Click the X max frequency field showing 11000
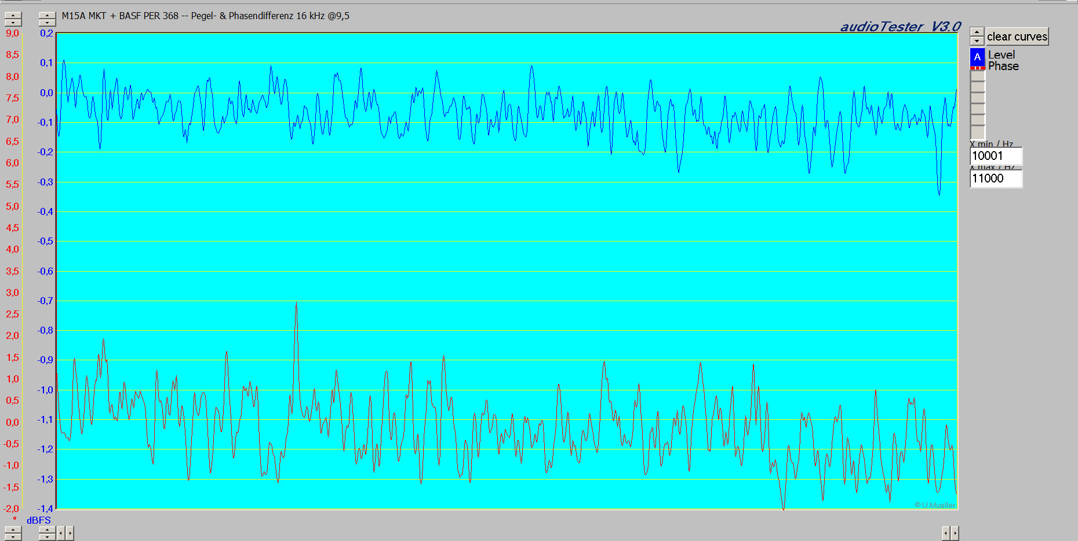Viewport: 1078px width, 541px height. pyautogui.click(x=996, y=178)
